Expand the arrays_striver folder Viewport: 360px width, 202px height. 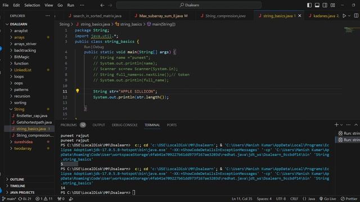[x=25, y=44]
